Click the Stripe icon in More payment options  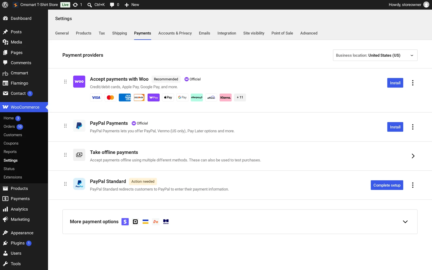(125, 222)
